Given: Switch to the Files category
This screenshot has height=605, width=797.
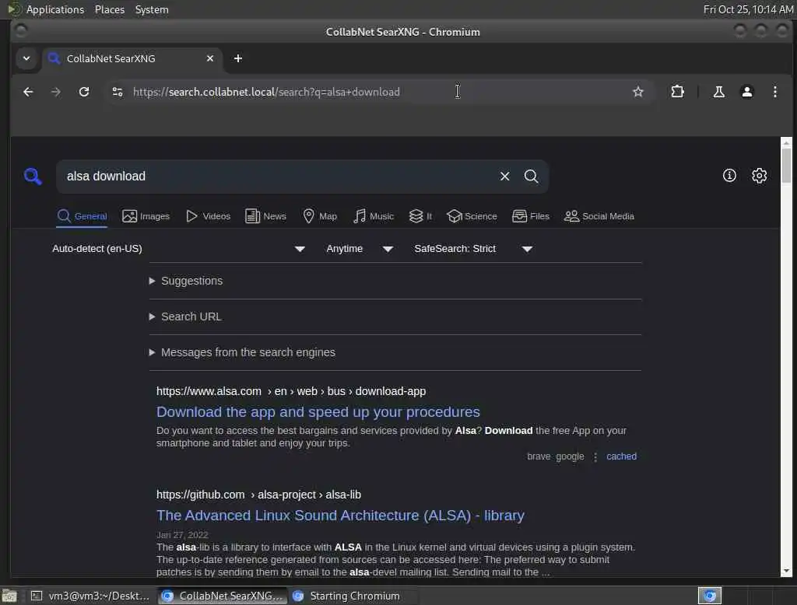Looking at the screenshot, I should 531,216.
